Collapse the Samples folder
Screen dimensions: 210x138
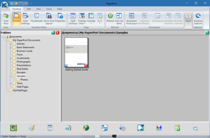pyautogui.click(x=10, y=76)
